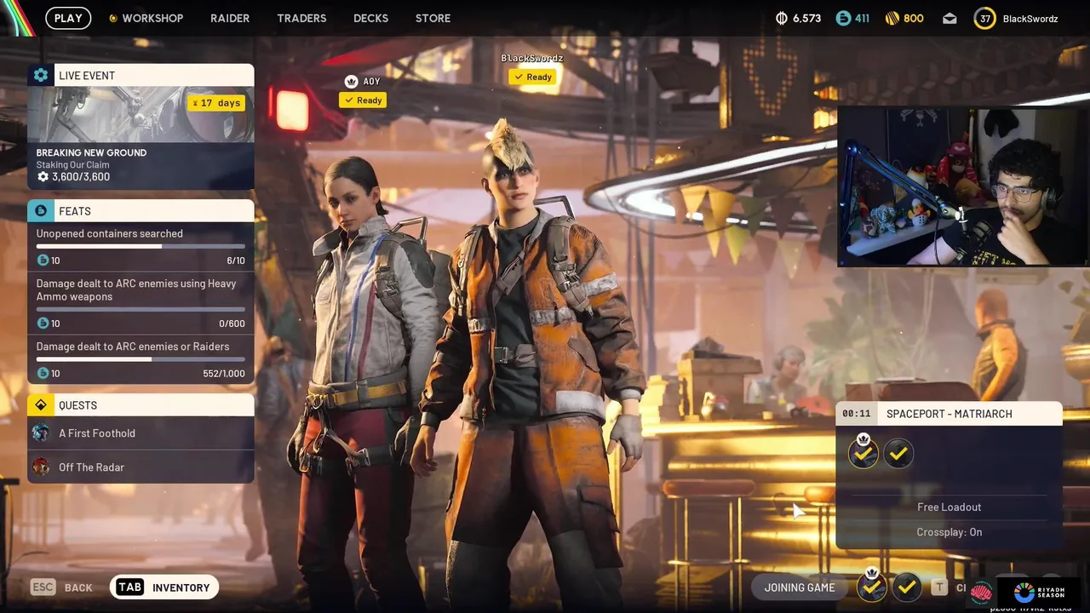
Task: Select Unopened containers searched feat
Action: 141,246
